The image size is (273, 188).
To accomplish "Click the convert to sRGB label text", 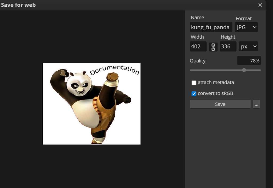I will coord(215,93).
